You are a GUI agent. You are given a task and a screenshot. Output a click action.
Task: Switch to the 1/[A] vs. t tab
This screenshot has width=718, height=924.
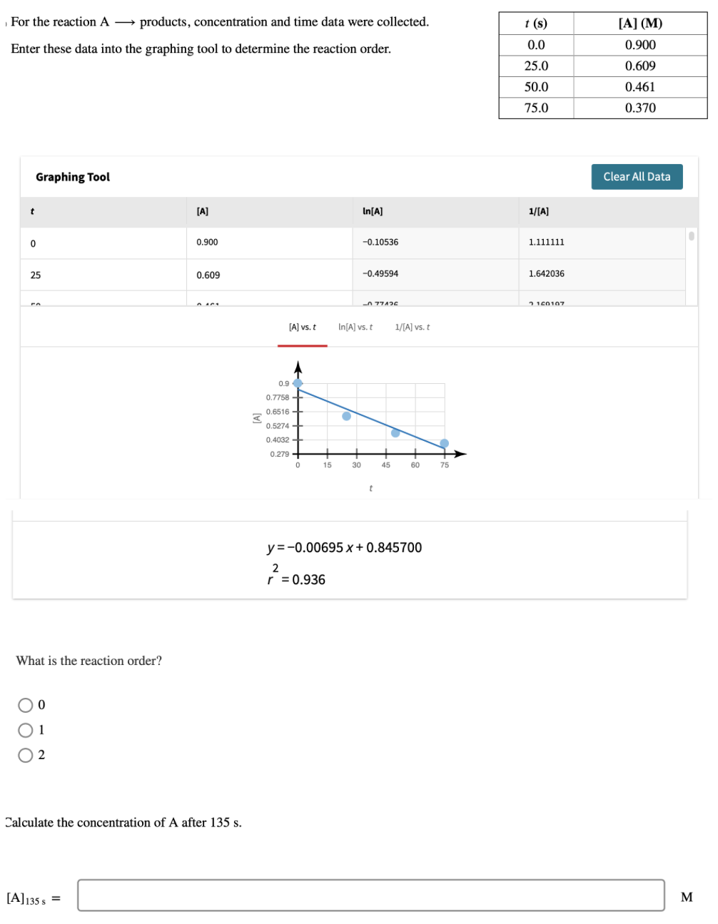412,327
